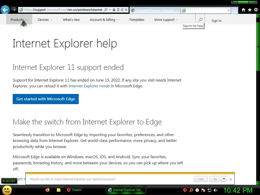
Task: Close the blank new tab
Action: tap(229, 10)
